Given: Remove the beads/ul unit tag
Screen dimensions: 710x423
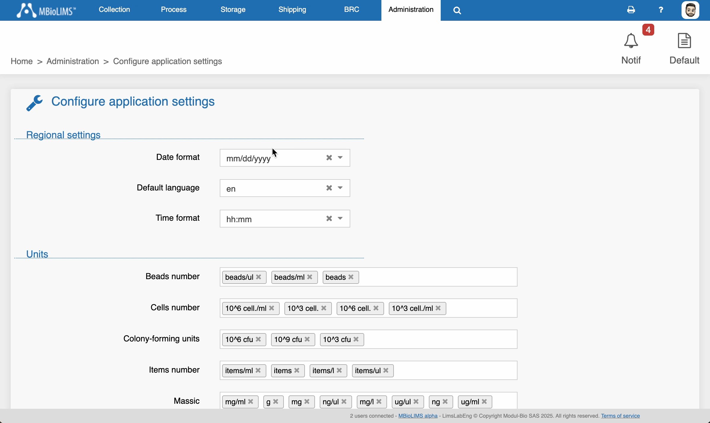Looking at the screenshot, I should [x=259, y=277].
